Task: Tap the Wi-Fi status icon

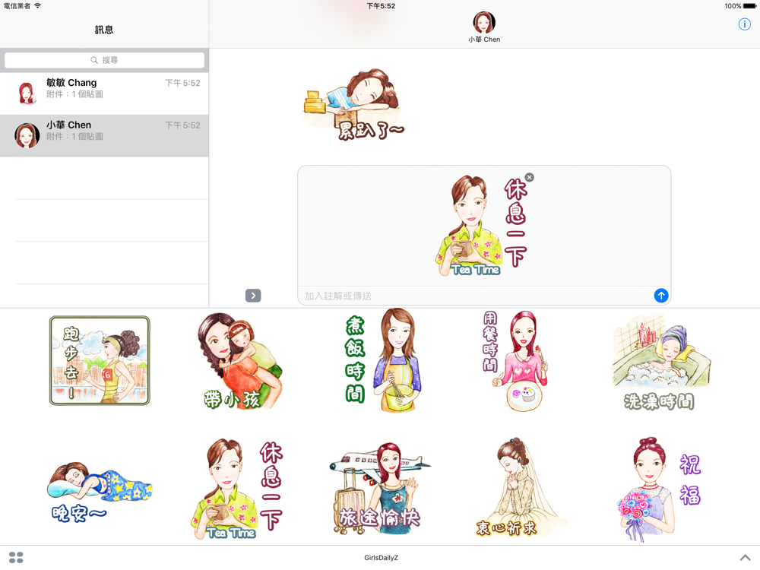Action: point(38,6)
